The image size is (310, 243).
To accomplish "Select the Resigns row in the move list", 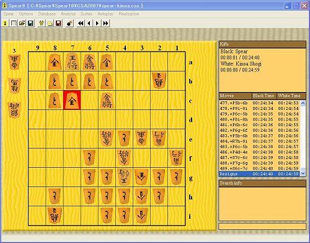I will 260,174.
